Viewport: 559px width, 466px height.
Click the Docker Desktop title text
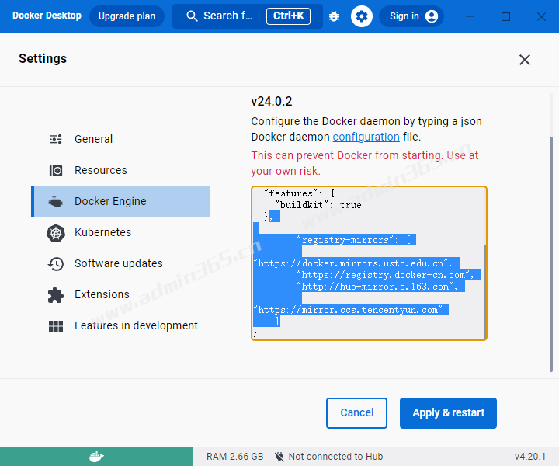tap(47, 16)
